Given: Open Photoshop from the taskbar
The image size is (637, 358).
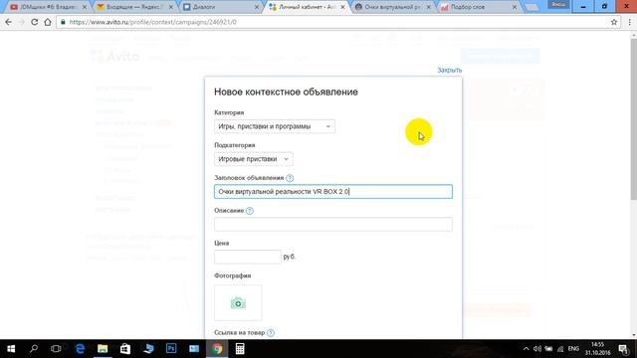Looking at the screenshot, I should click(x=171, y=349).
